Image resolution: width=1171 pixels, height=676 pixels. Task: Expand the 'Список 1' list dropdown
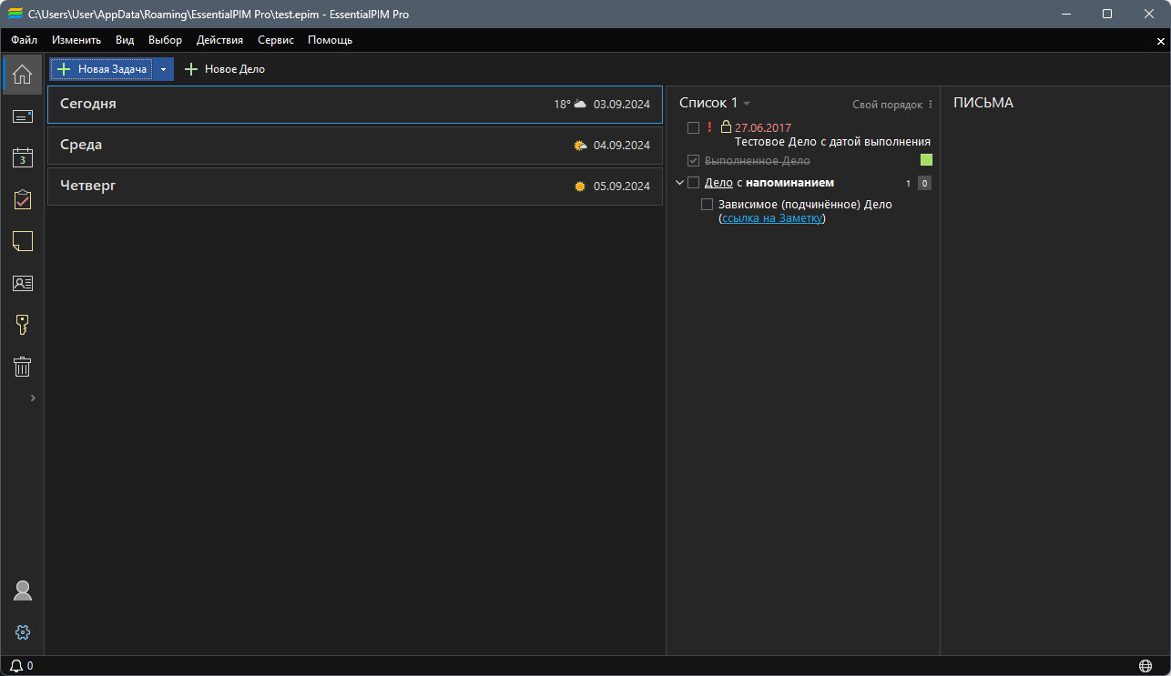[747, 104]
